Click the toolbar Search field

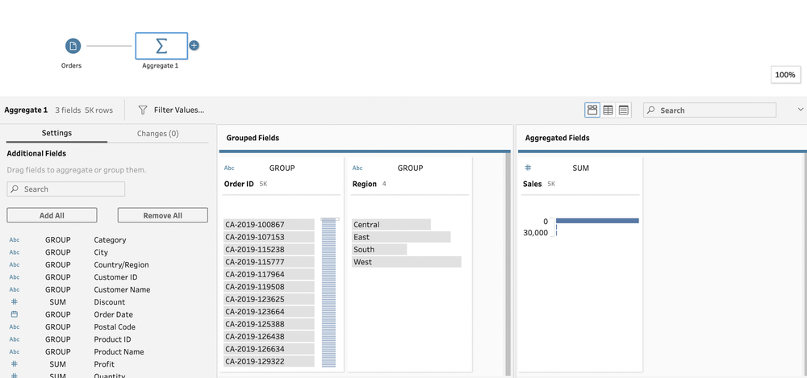coord(709,110)
